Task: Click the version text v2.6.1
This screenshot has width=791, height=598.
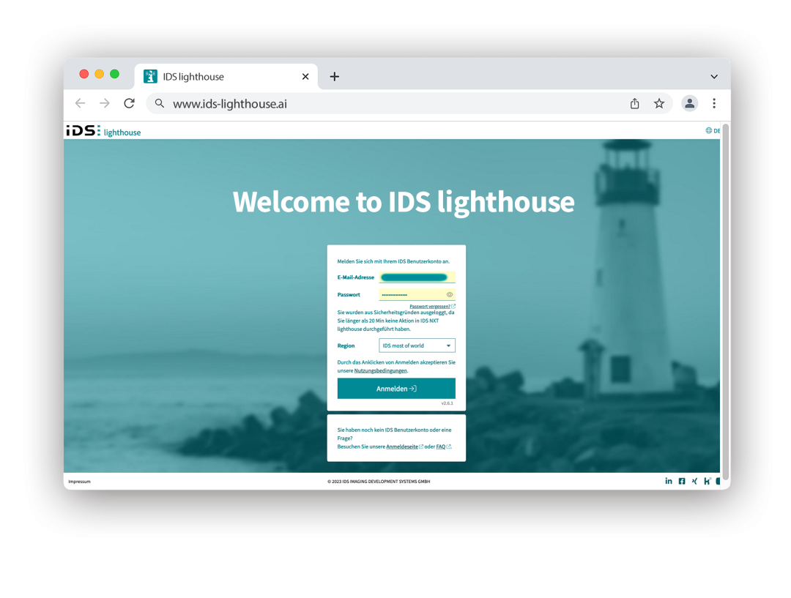Action: coord(447,403)
